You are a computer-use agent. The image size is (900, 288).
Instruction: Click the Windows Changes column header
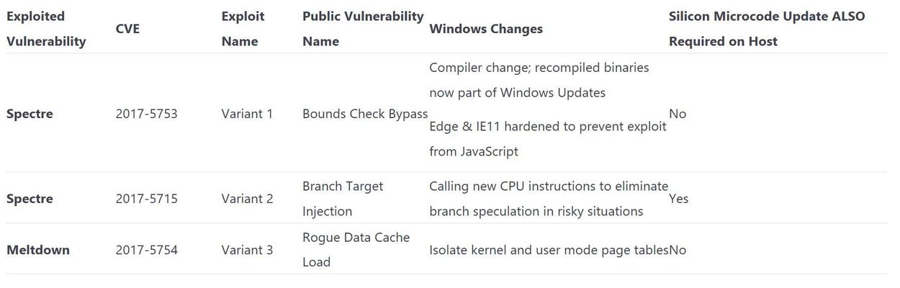pyautogui.click(x=486, y=29)
